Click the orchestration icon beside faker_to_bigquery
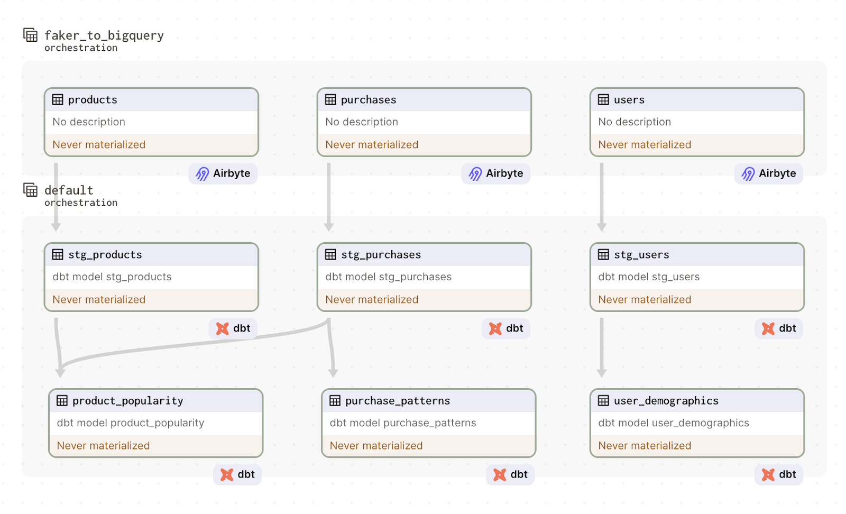 [30, 34]
